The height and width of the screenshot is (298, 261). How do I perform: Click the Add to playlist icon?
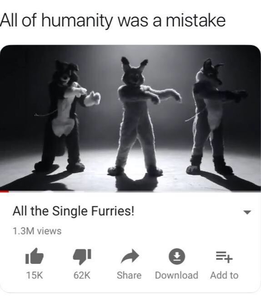224,257
